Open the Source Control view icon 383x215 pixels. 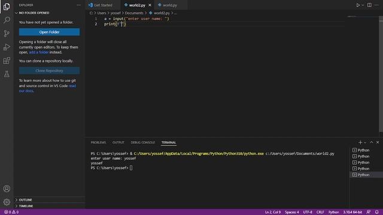pyautogui.click(x=7, y=33)
